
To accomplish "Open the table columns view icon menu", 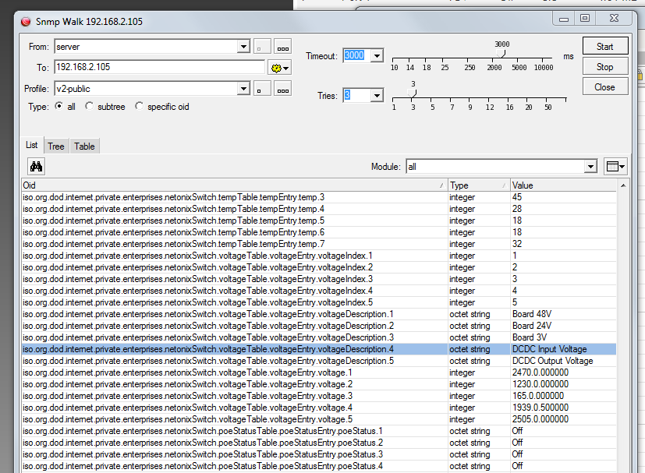I will point(615,166).
